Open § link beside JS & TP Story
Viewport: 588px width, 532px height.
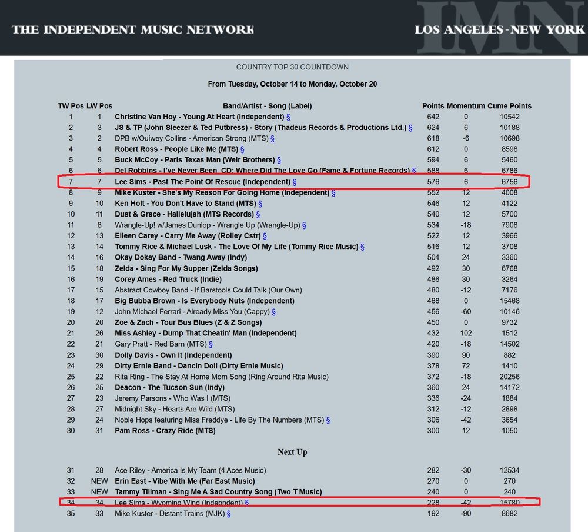(x=410, y=128)
